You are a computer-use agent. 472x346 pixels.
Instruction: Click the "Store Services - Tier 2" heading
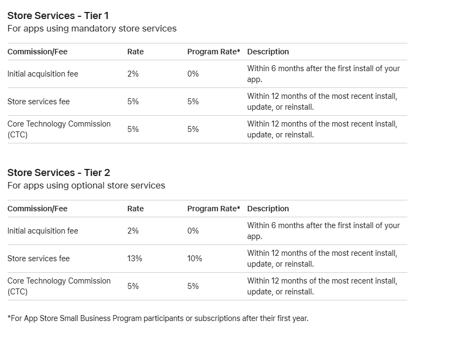point(58,173)
